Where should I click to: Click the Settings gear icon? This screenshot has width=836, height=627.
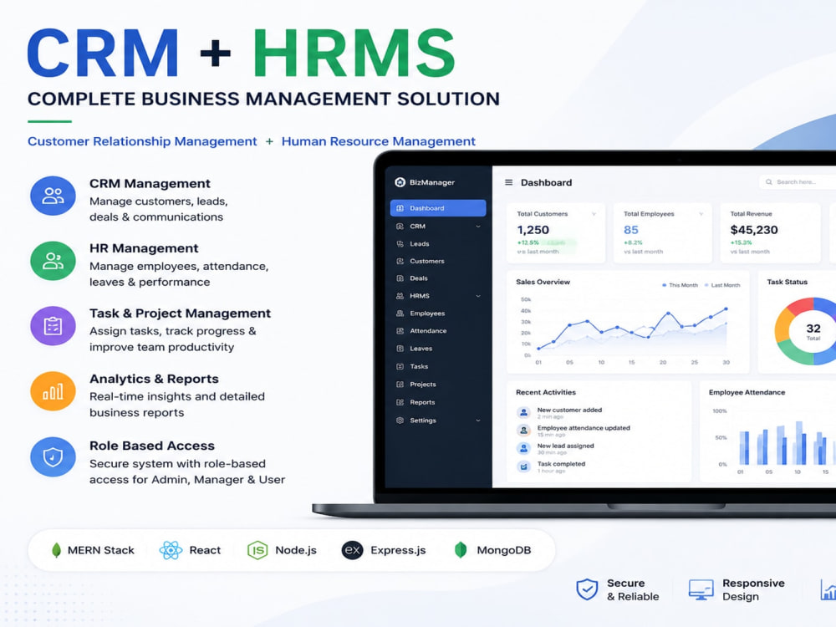tap(400, 421)
